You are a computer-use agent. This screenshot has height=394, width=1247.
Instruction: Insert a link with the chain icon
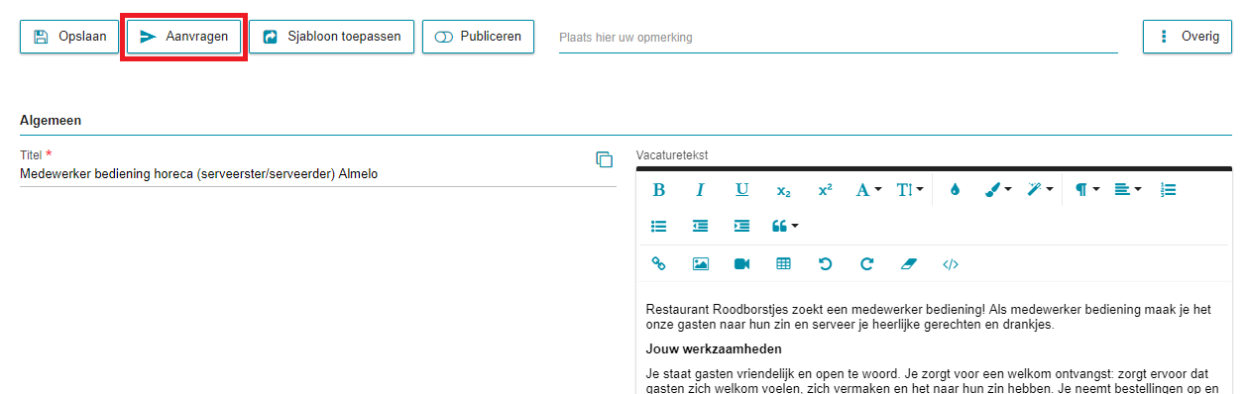point(658,263)
